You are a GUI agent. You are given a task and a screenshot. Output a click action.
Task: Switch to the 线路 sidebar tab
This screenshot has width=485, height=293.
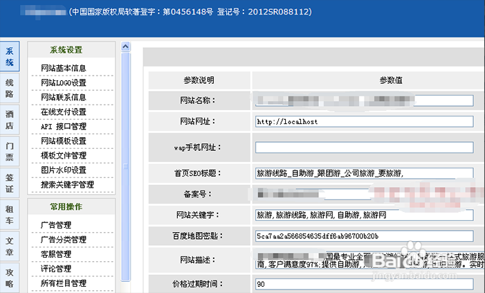(x=10, y=88)
